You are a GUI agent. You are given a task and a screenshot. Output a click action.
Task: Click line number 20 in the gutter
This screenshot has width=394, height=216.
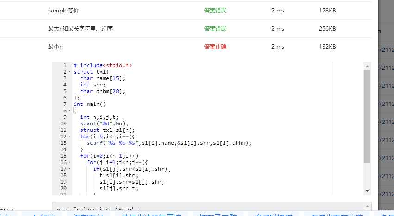pyautogui.click(x=63, y=189)
